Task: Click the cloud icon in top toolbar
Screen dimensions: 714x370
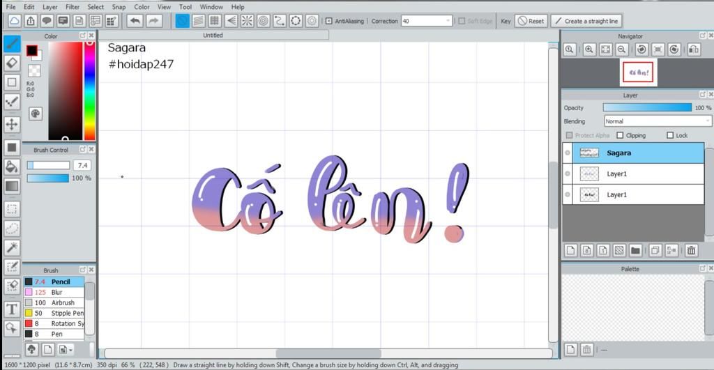Action: [x=15, y=21]
